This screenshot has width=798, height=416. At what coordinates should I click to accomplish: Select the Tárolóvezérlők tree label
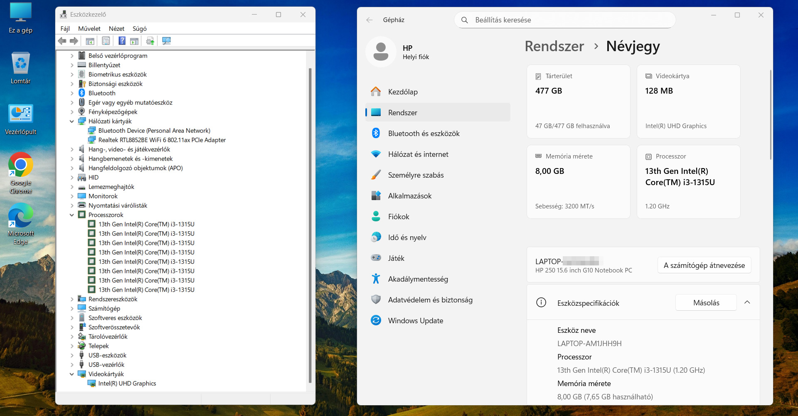tap(108, 337)
